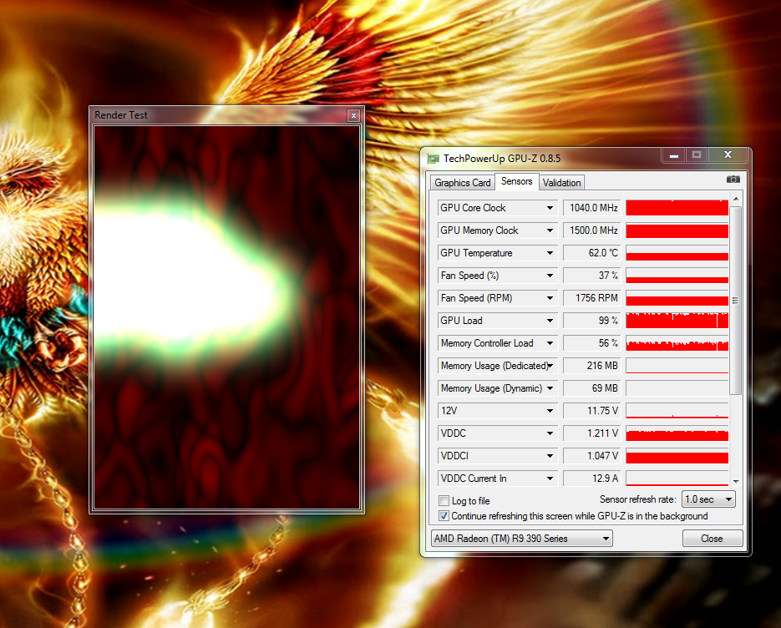The width and height of the screenshot is (781, 628).
Task: Click the Render Test rendering canvas
Action: pyautogui.click(x=226, y=317)
